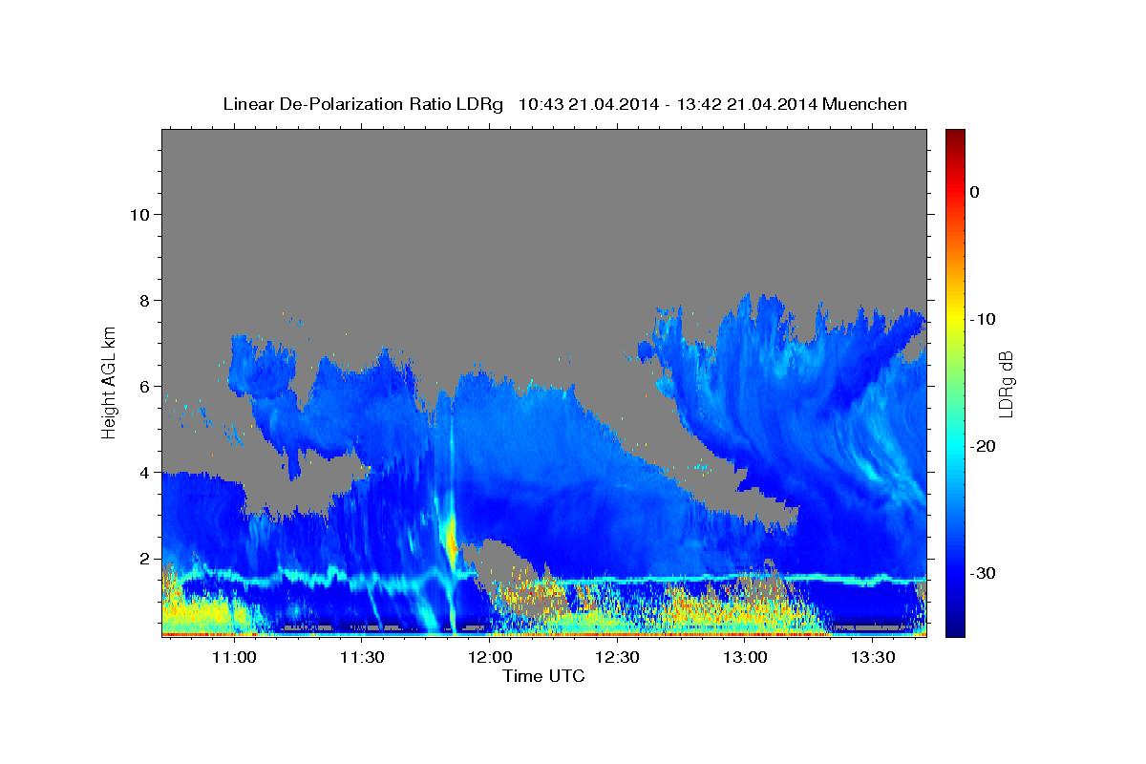
Task: Click the colorbar label '-10'
Action: (983, 319)
